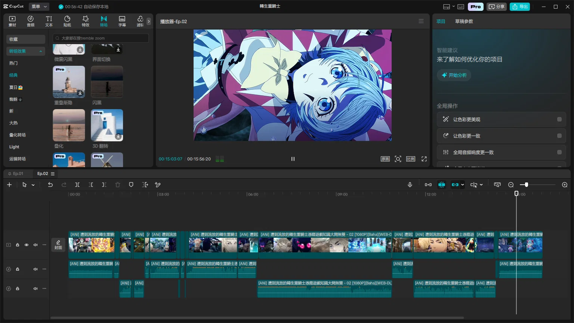Switch to the 草稿参数 tab
Screen dimensions: 574x323
464,21
